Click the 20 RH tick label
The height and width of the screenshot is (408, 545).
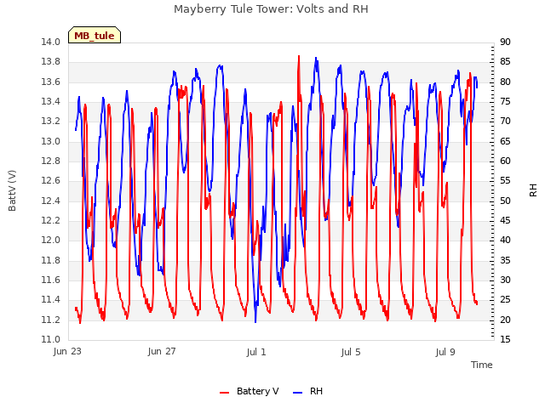click(x=505, y=320)
